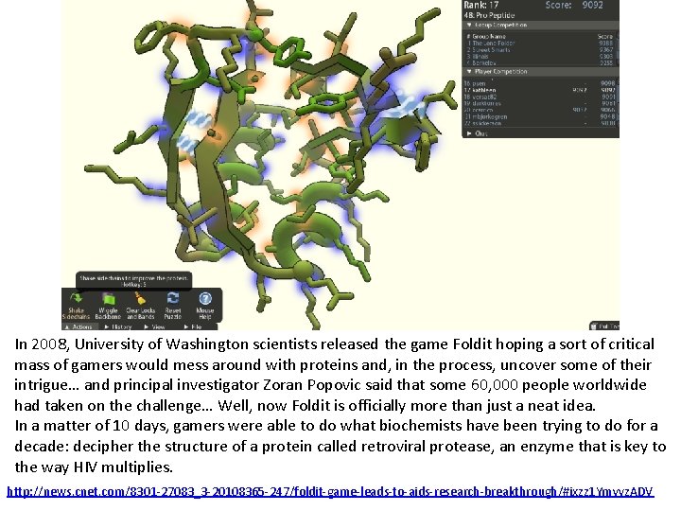681x511 pixels.
Task: Collapse the Group Competition section
Action: point(540,26)
